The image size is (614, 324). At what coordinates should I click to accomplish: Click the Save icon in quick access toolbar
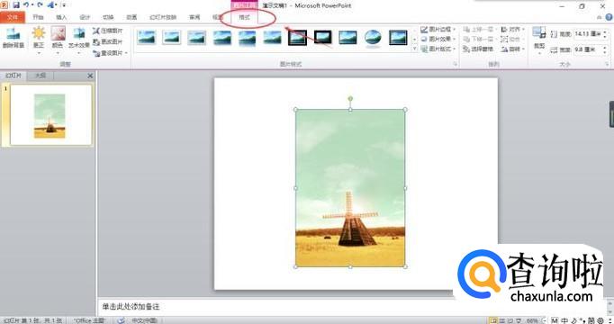(16, 5)
